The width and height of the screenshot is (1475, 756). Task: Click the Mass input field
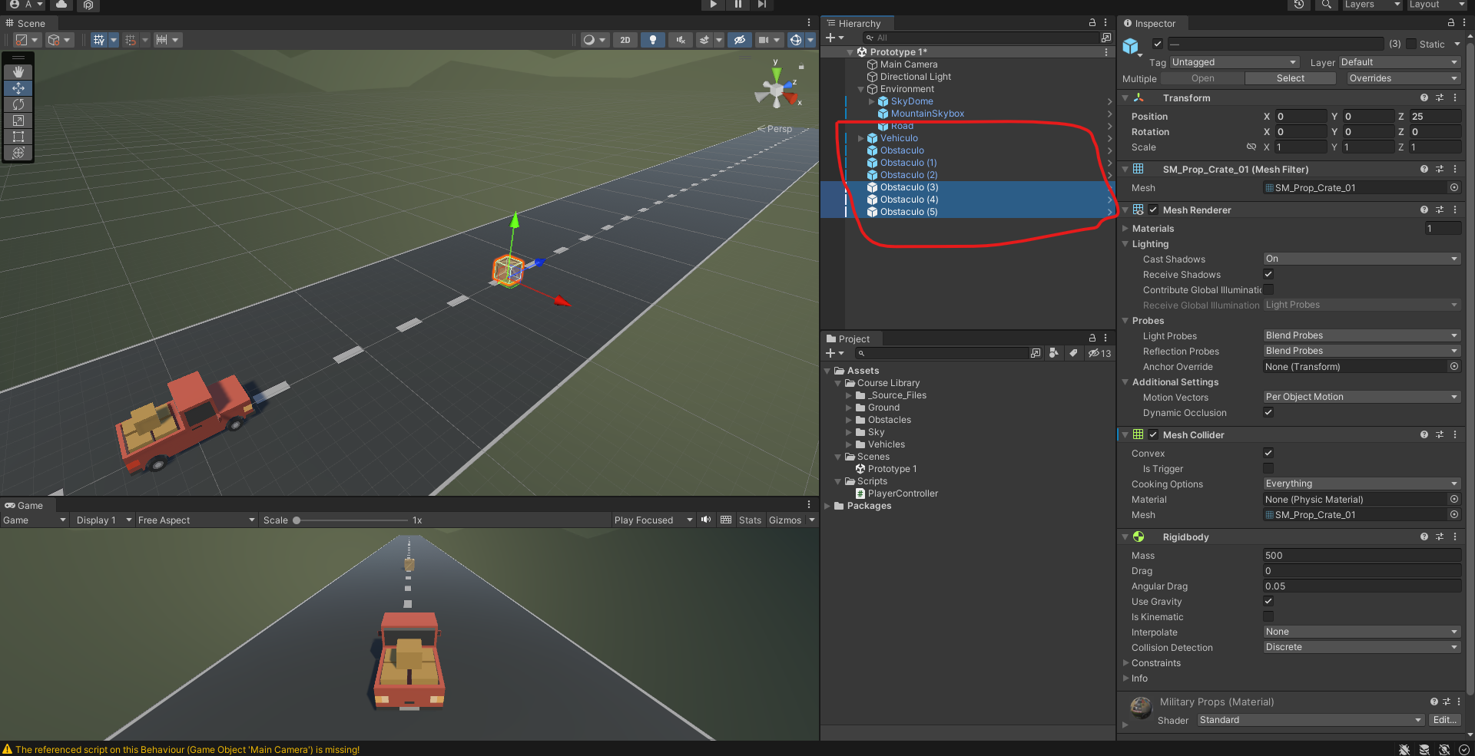pyautogui.click(x=1361, y=556)
